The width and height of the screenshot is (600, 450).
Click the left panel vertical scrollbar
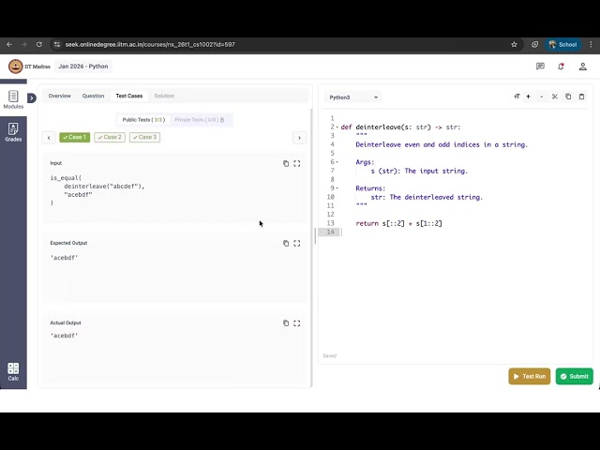[311, 247]
